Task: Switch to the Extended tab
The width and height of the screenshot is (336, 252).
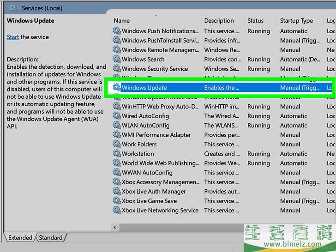Action: (x=20, y=238)
